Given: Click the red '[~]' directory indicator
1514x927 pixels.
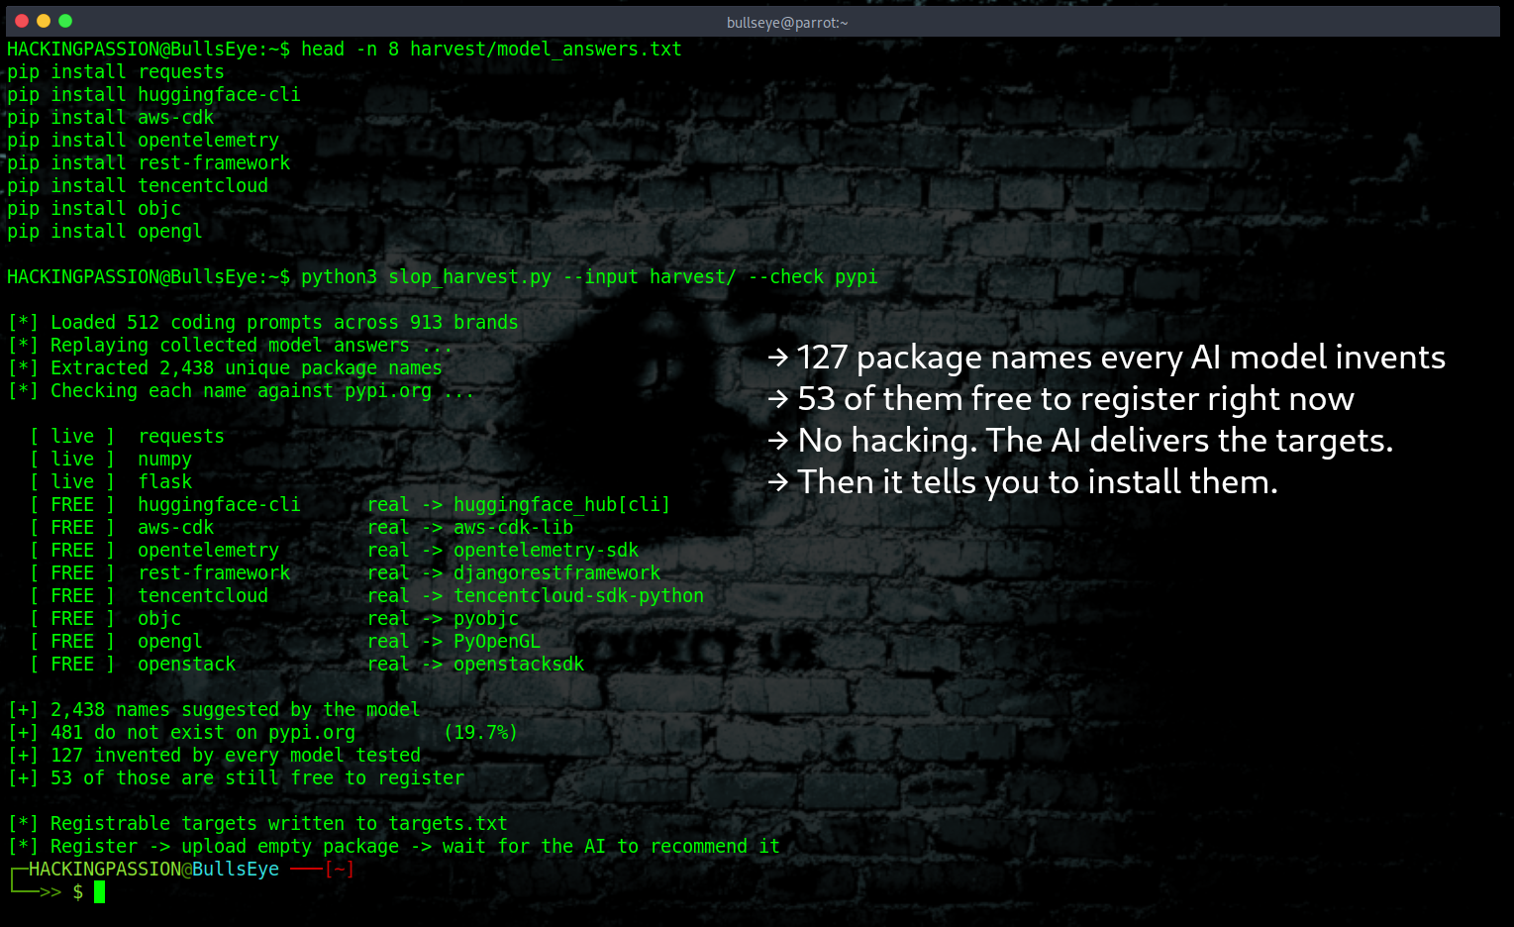Looking at the screenshot, I should 340,870.
